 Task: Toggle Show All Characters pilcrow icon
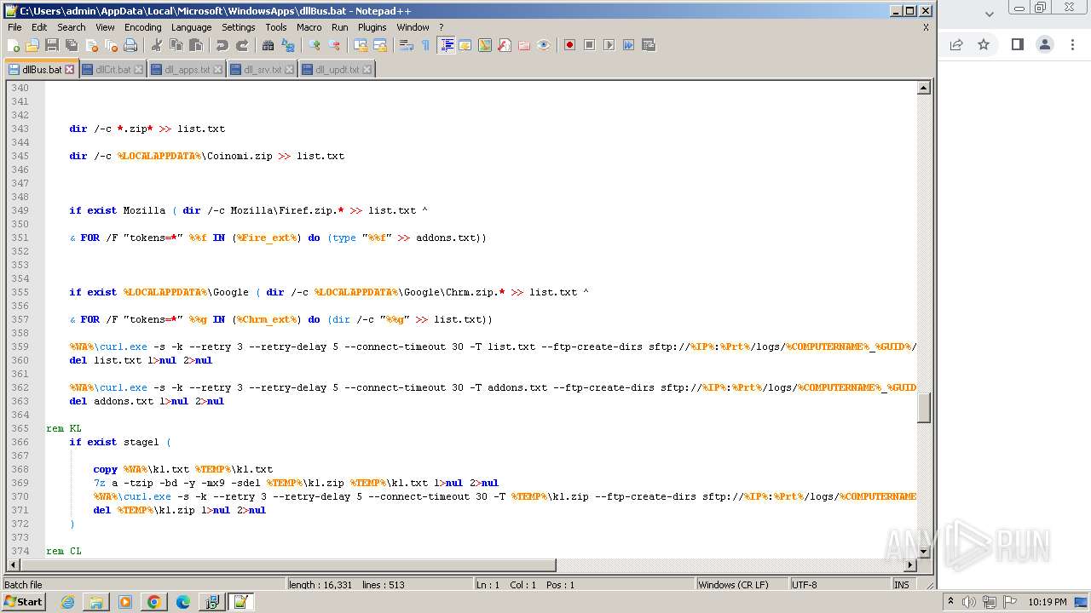pyautogui.click(x=426, y=45)
